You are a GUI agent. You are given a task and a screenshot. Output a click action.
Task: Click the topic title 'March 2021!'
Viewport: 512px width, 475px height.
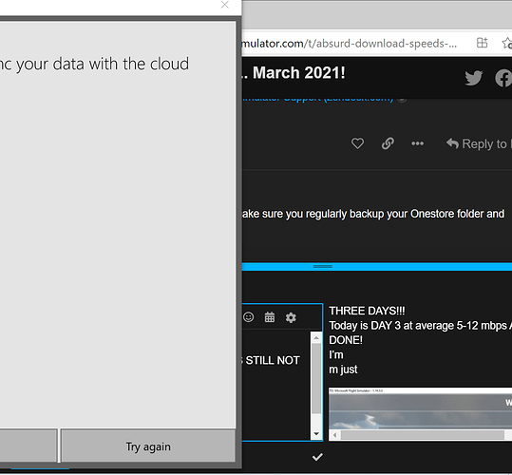pyautogui.click(x=299, y=72)
